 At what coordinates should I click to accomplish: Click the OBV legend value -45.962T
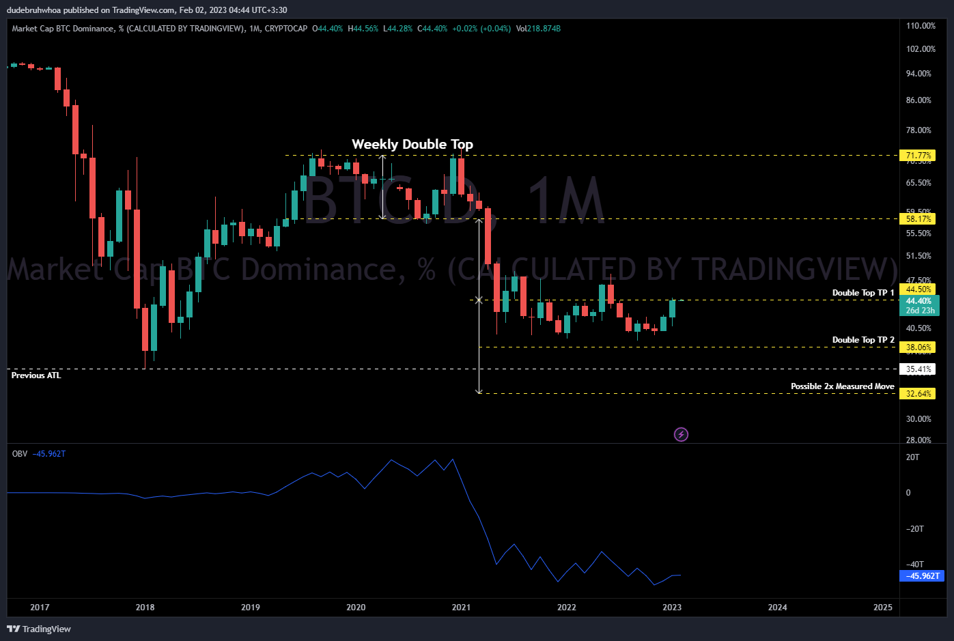(x=49, y=454)
